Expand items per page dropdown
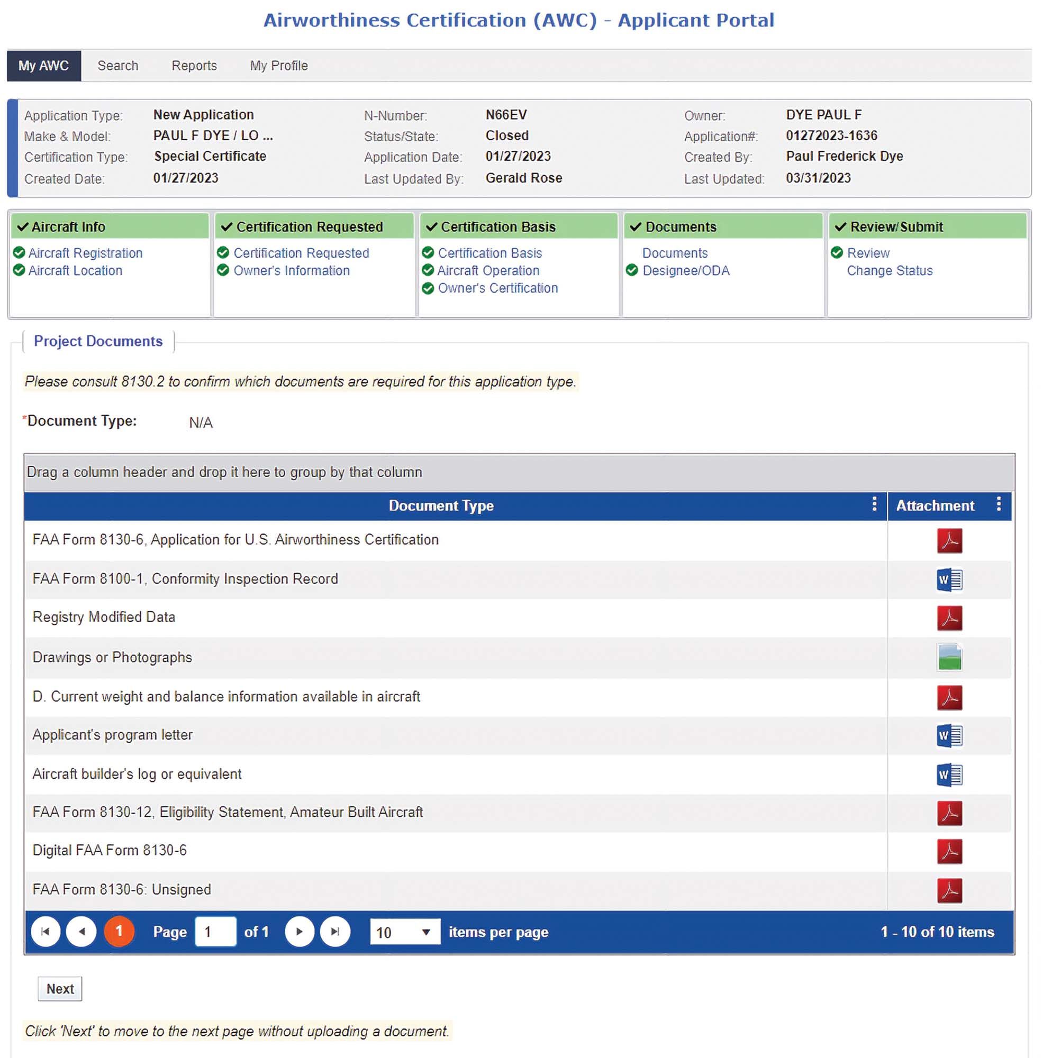The image size is (1043, 1058). 405,932
